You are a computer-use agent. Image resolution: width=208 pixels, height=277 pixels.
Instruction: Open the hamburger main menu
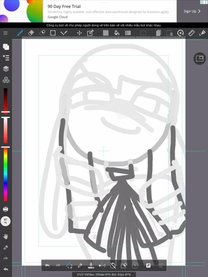(6, 33)
